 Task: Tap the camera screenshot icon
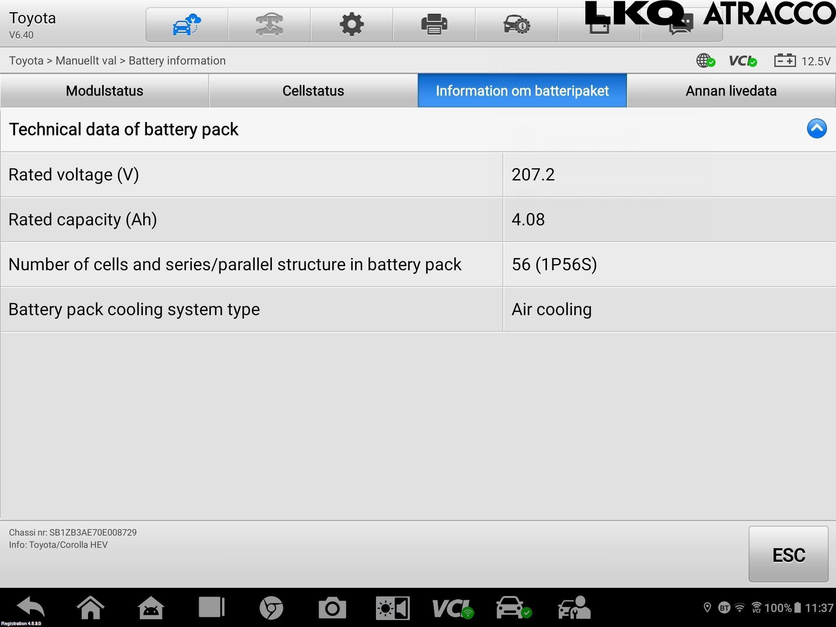click(x=332, y=607)
